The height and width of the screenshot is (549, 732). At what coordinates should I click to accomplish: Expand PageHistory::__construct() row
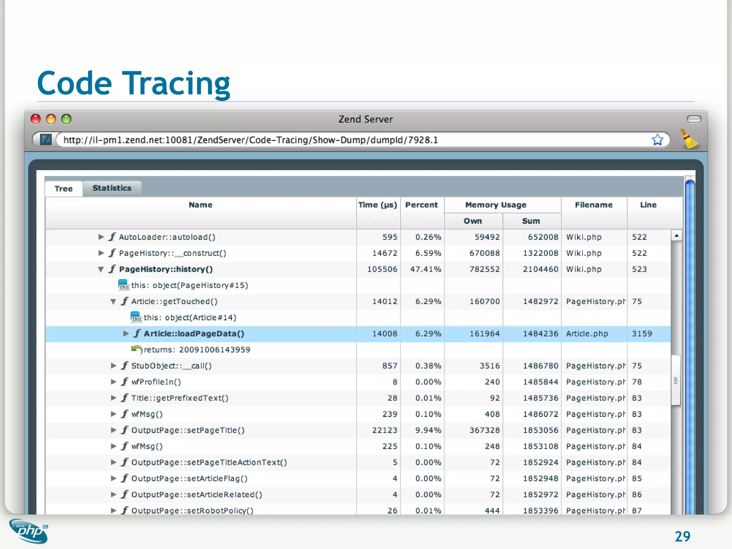[x=101, y=253]
